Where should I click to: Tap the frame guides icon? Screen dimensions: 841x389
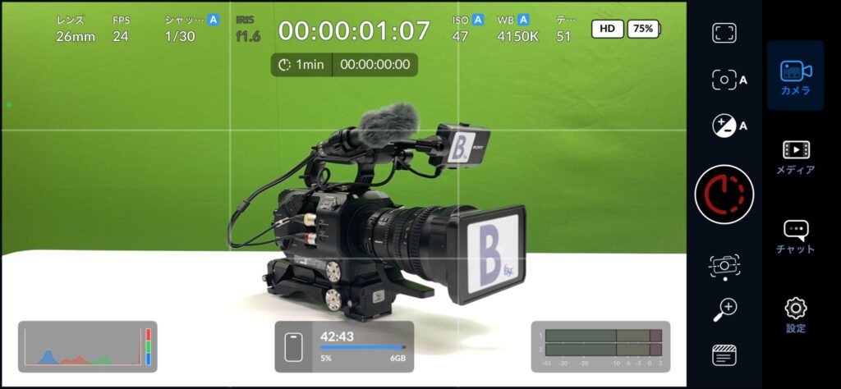(724, 33)
